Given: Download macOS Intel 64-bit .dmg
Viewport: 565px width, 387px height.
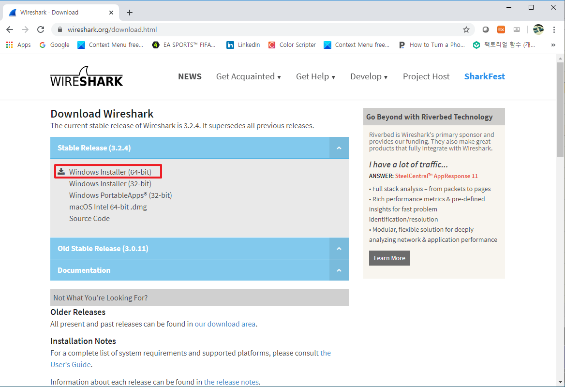Looking at the screenshot, I should click(x=108, y=207).
